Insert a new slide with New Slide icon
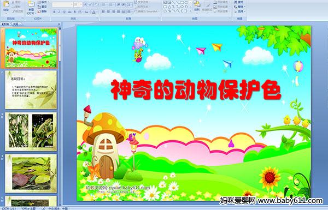Screen dimensions: 328x210 click(31, 4)
